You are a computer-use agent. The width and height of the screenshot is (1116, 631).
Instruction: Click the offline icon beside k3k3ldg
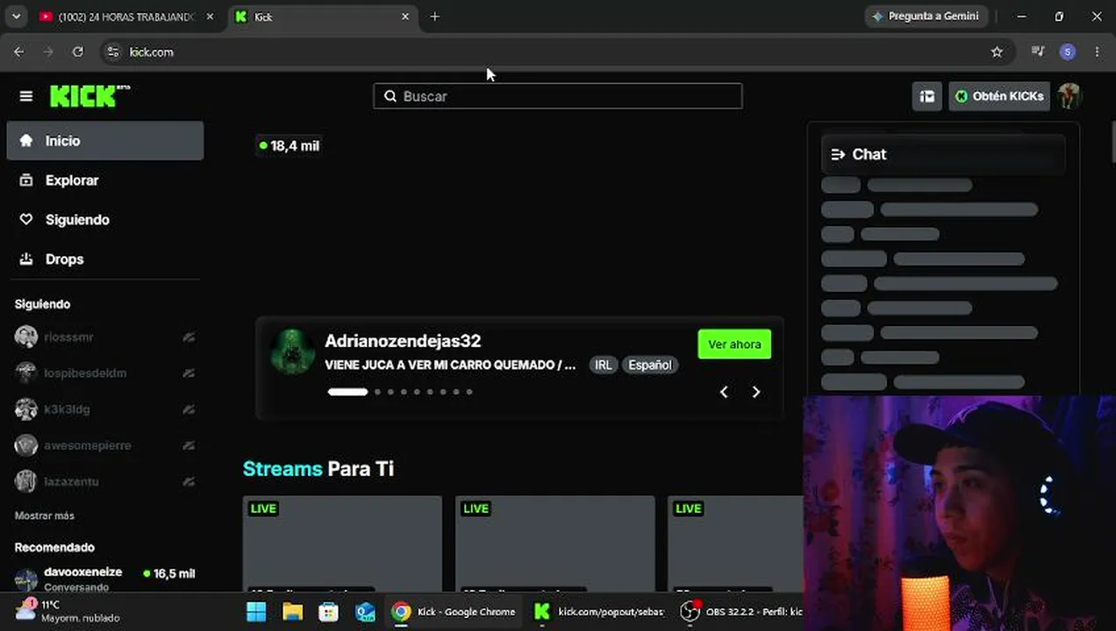pos(189,409)
